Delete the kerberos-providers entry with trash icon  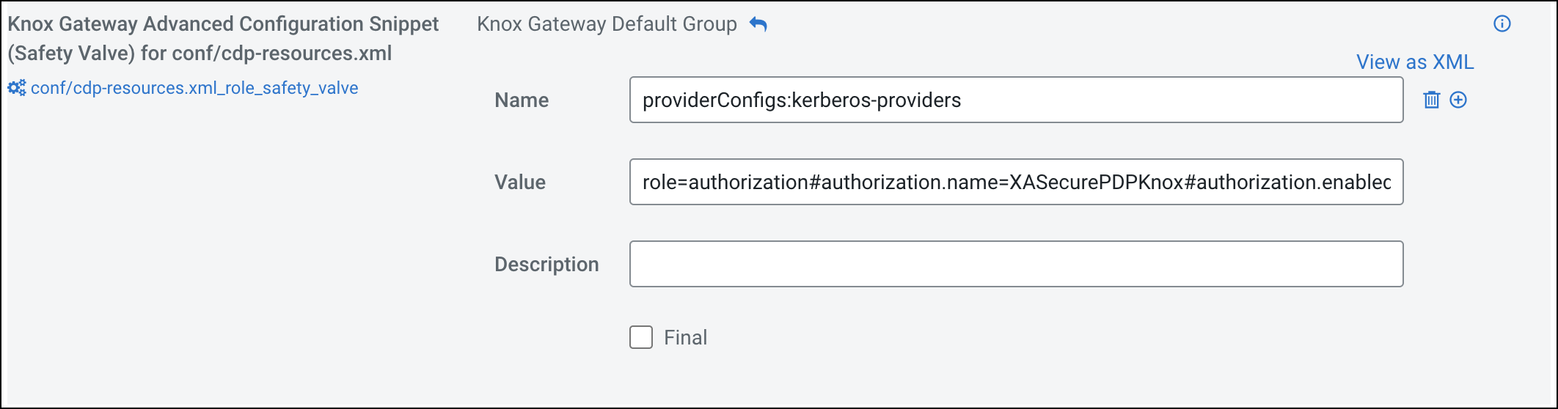pyautogui.click(x=1432, y=100)
